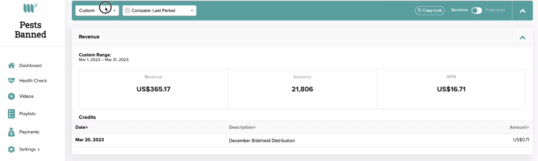Click the Health Check heartbeat icon

point(11,81)
